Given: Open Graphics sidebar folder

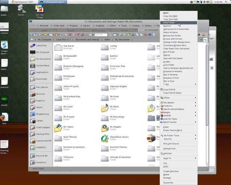Looking at the screenshot, I should coord(38,101).
